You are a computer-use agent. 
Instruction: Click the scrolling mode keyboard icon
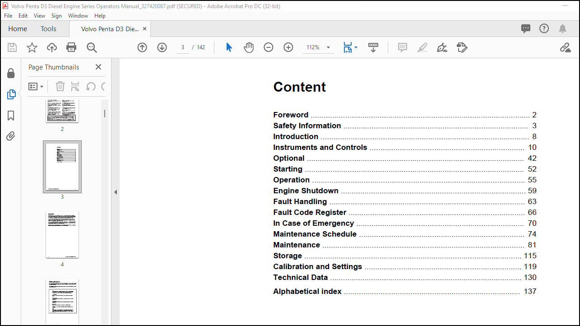pos(373,47)
